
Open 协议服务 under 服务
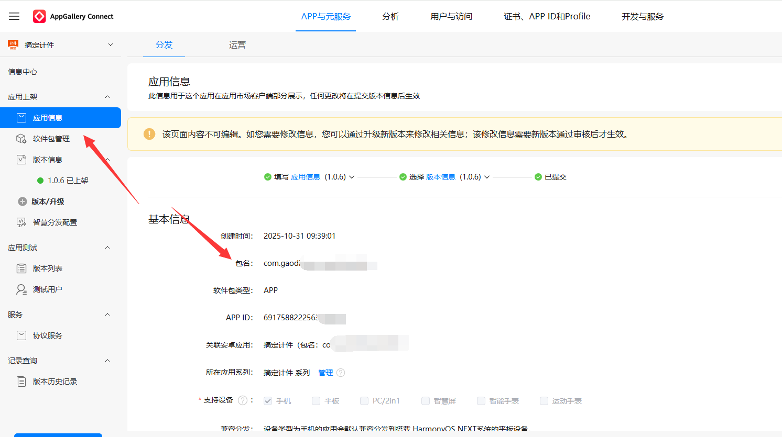point(48,335)
